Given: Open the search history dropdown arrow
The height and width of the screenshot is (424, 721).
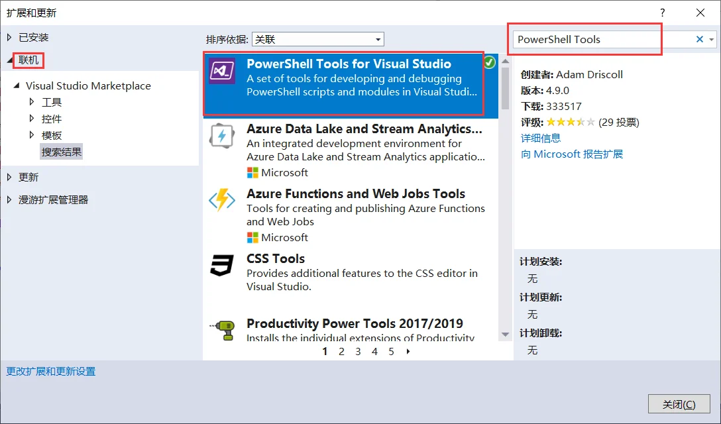Looking at the screenshot, I should (711, 40).
